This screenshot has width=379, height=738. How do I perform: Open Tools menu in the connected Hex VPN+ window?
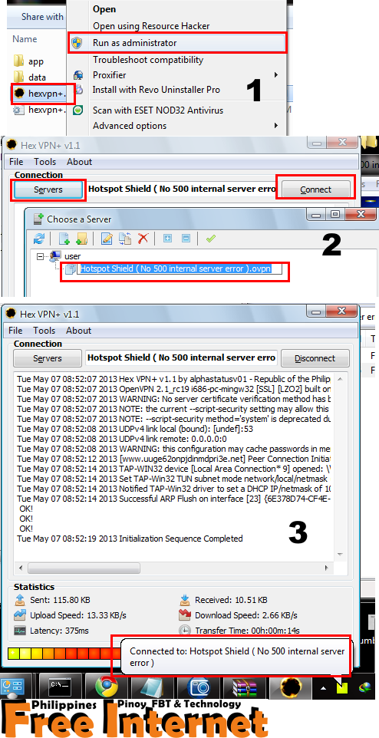[x=44, y=331]
